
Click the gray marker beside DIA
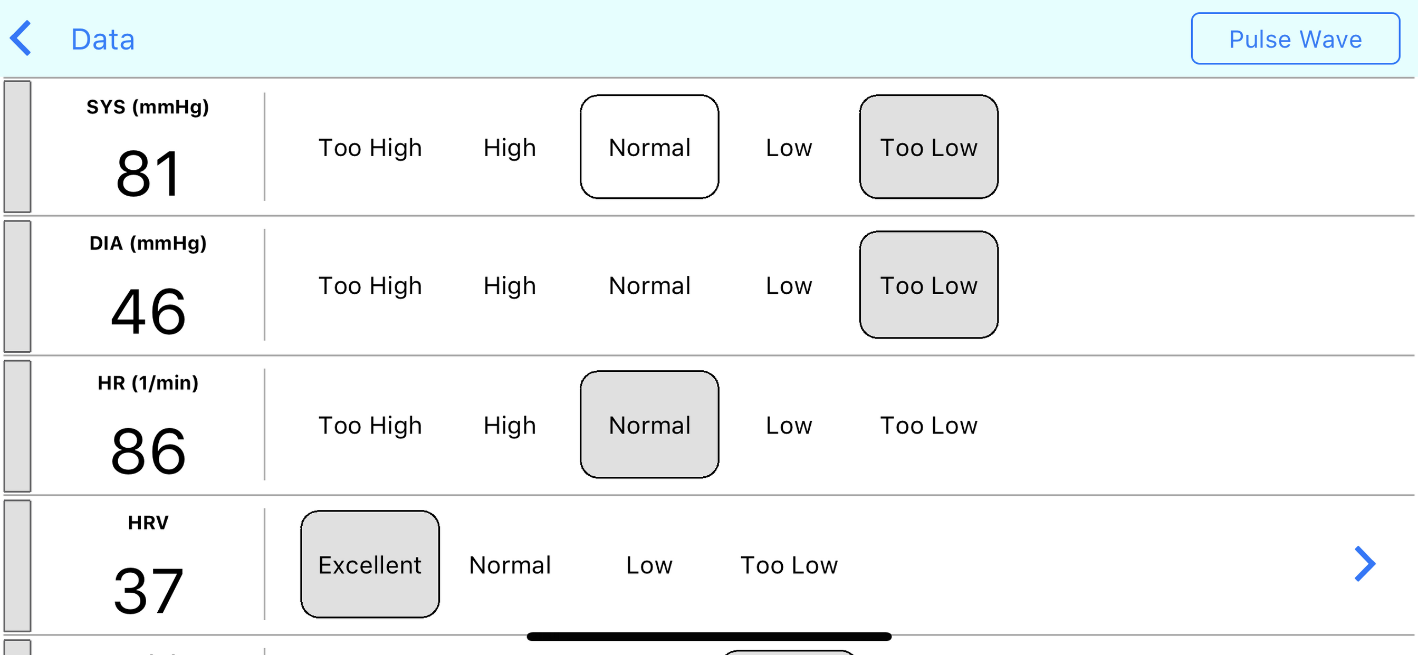17,286
